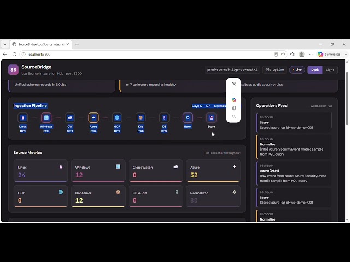Select the K8s D126 pipeline node icon
350x262 pixels.
coord(141,118)
